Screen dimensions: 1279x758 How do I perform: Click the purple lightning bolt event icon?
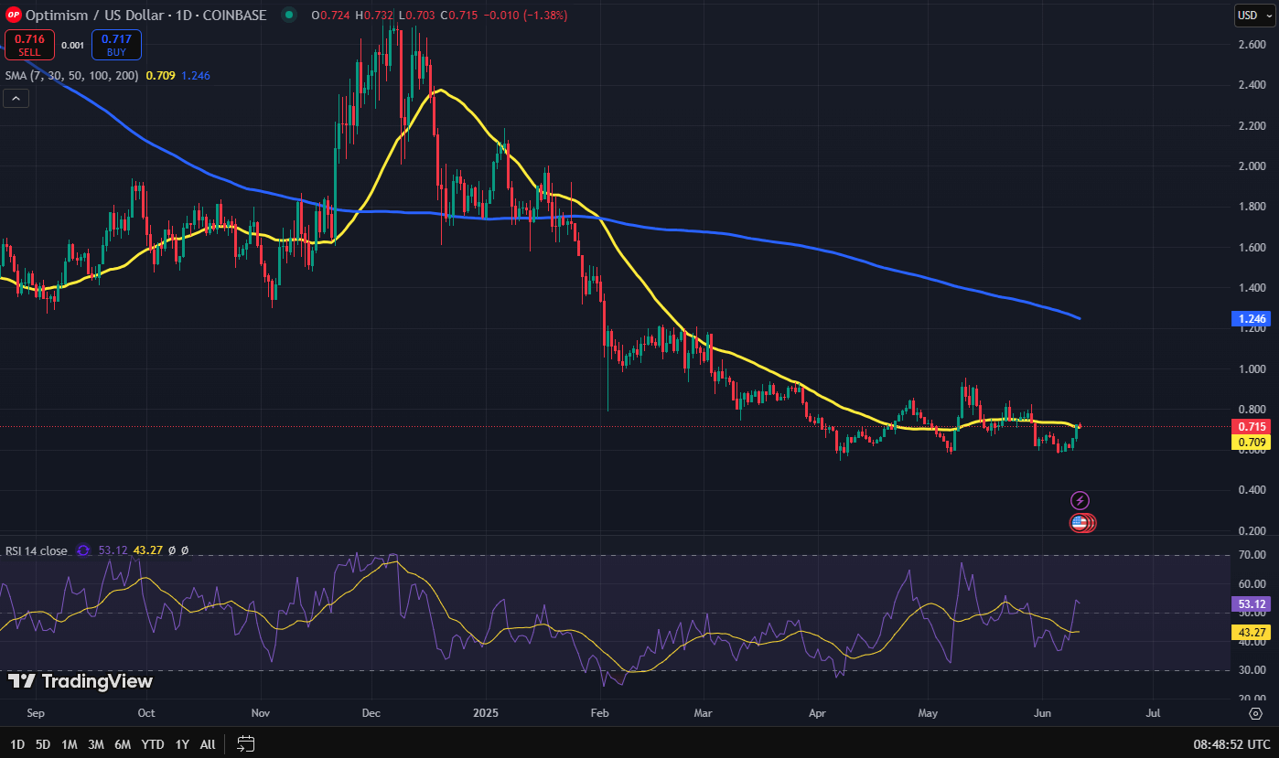click(1080, 500)
